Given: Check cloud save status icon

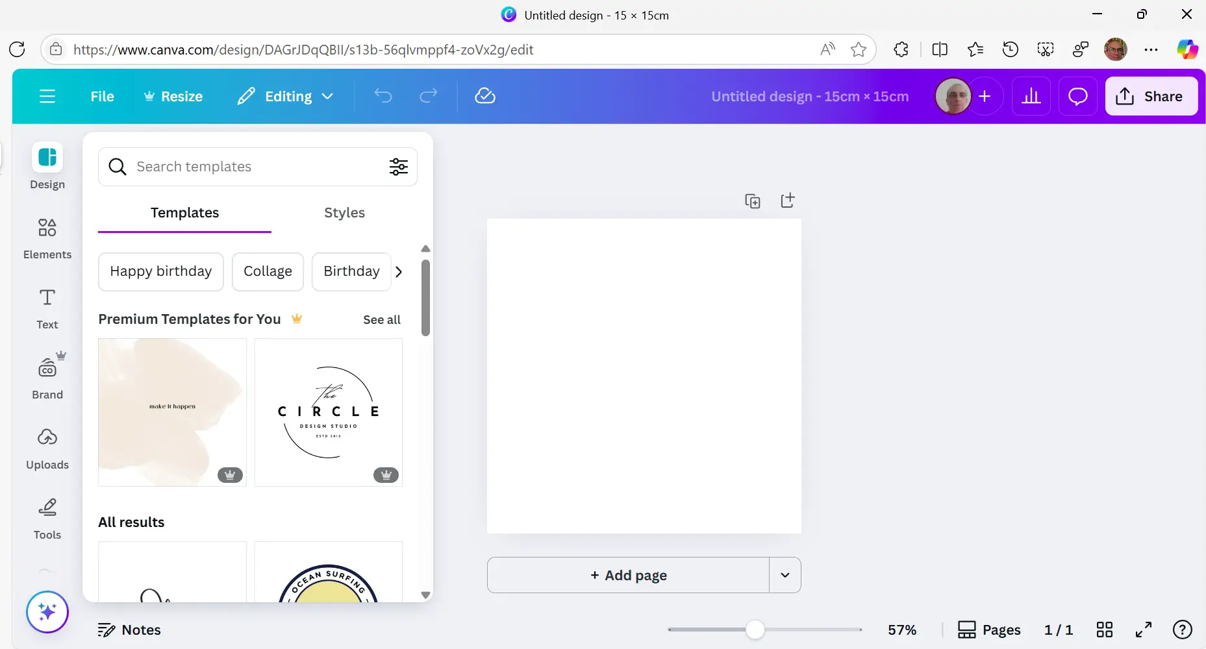Looking at the screenshot, I should coord(485,96).
